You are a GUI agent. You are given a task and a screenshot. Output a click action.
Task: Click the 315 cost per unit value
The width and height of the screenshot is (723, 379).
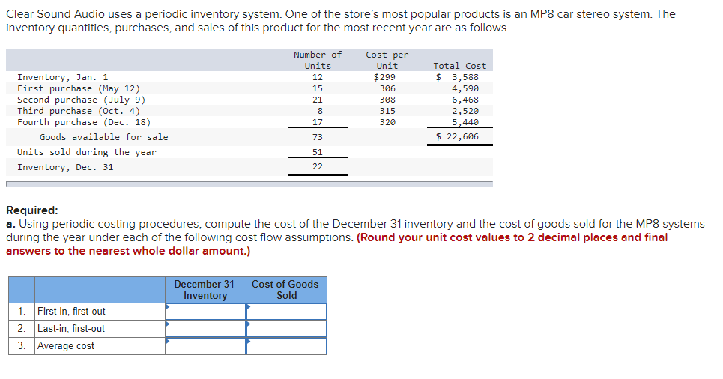[x=387, y=111]
